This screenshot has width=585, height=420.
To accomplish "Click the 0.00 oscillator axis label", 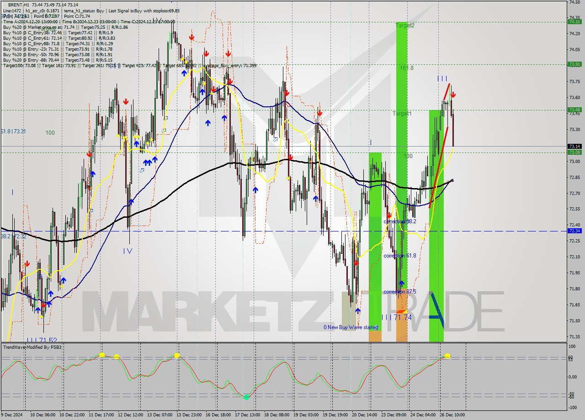I will (573, 377).
